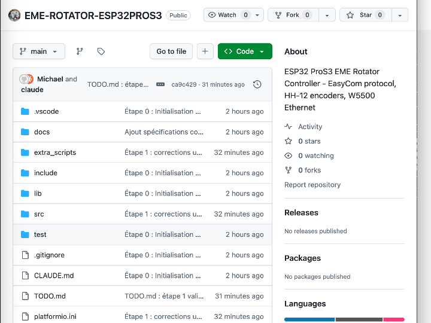Open the Watch notifications dropdown arrow
Image resolution: width=431 pixels, height=323 pixels.
coord(257,15)
